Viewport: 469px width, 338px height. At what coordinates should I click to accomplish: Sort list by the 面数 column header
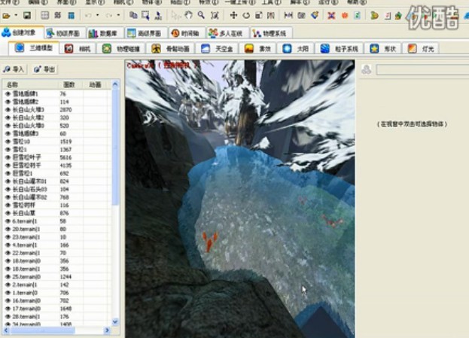(x=70, y=85)
